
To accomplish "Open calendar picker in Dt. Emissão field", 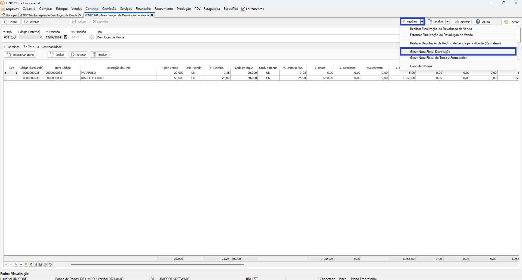I will click(x=66, y=37).
